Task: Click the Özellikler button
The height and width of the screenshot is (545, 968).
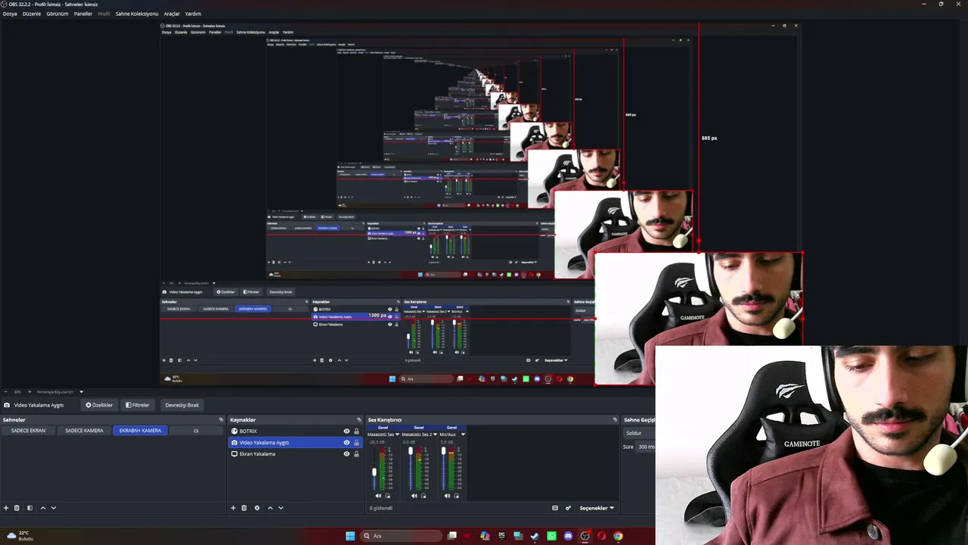Action: click(99, 405)
